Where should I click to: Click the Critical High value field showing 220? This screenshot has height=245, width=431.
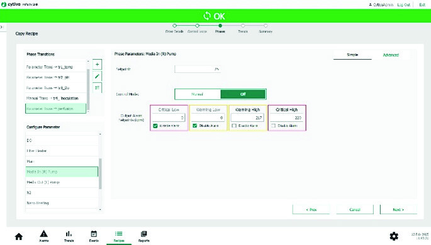[x=287, y=117]
